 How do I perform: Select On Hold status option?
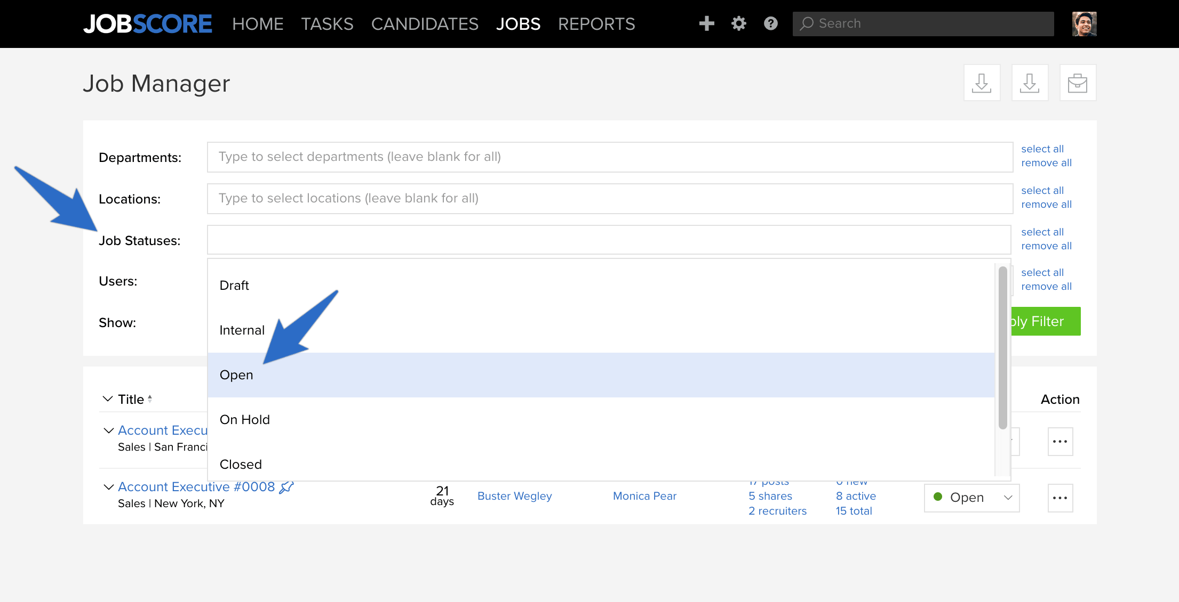601,420
